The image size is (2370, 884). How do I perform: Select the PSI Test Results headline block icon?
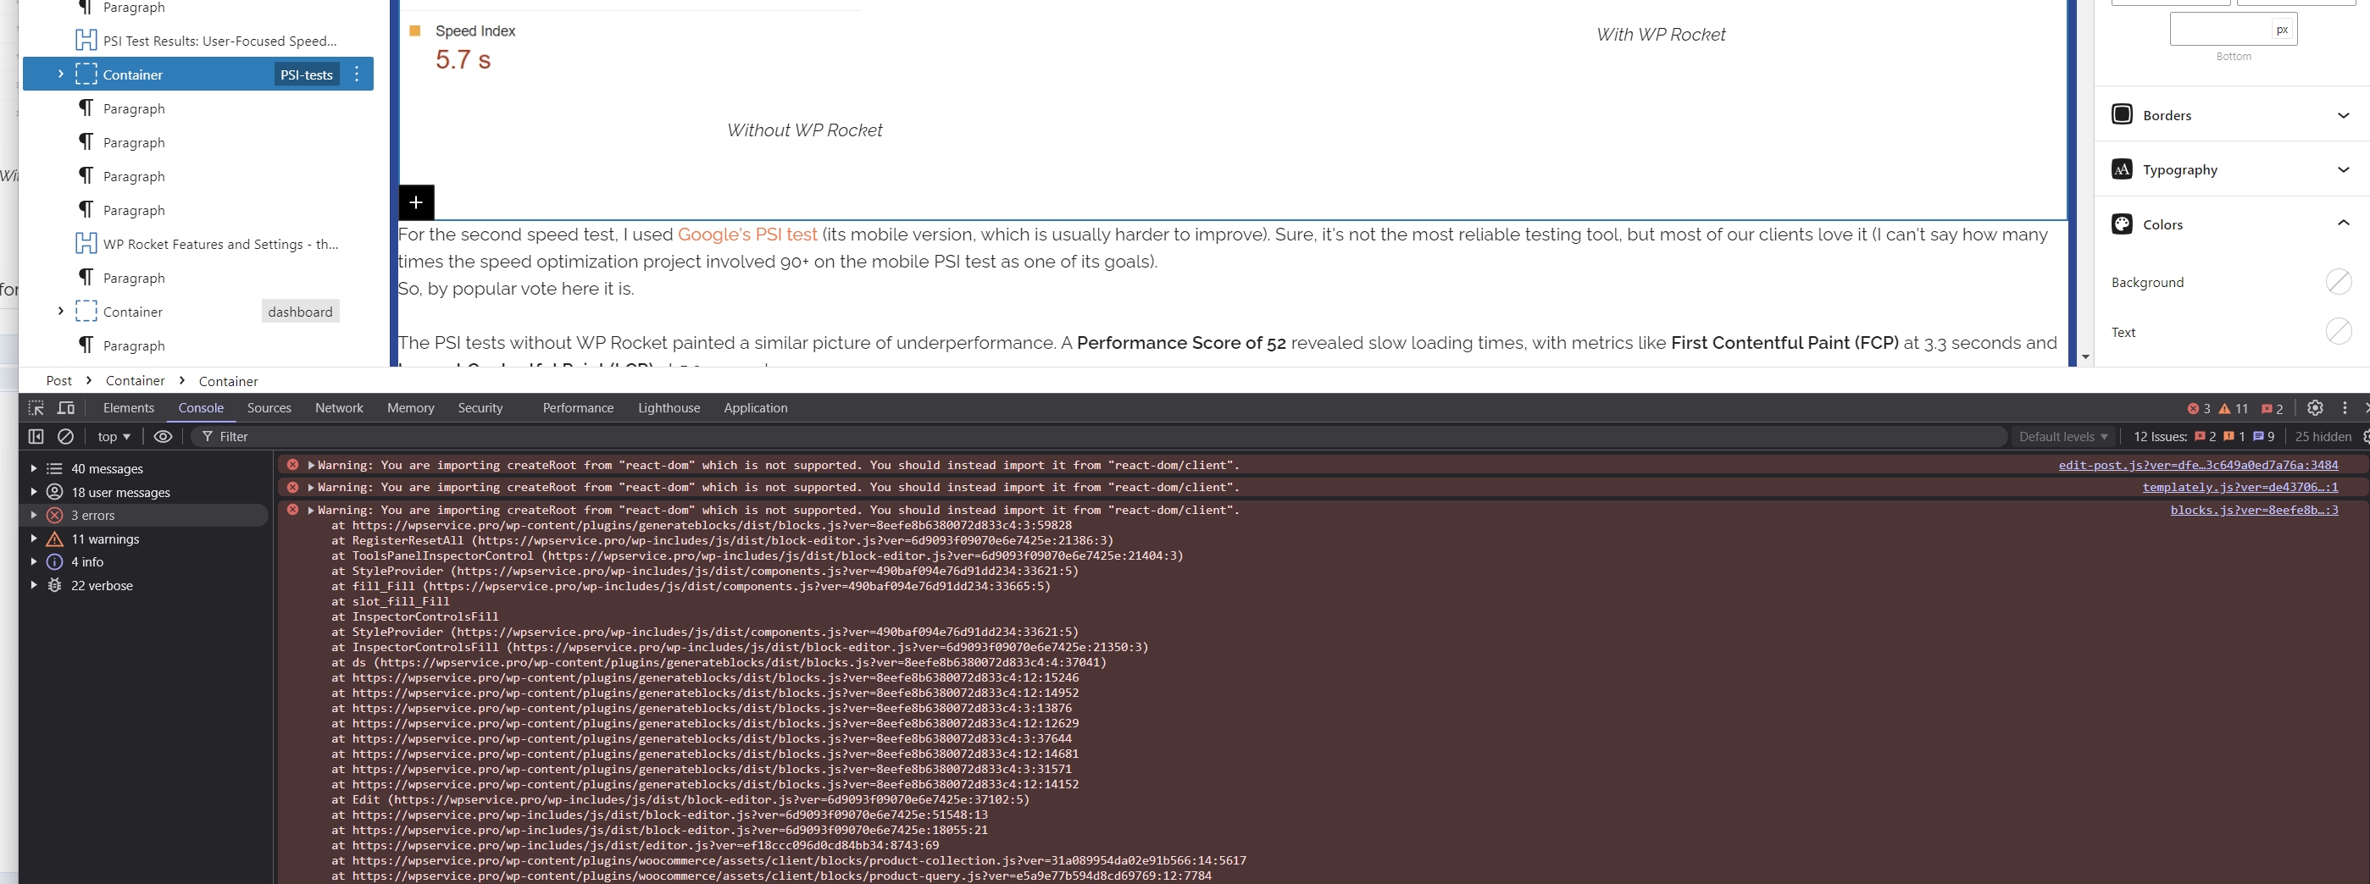pyautogui.click(x=86, y=41)
